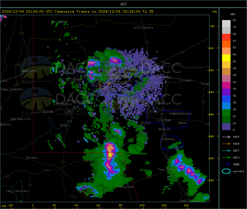
Task: Click the 'Paso_Barroso' map label
Action: [168, 169]
